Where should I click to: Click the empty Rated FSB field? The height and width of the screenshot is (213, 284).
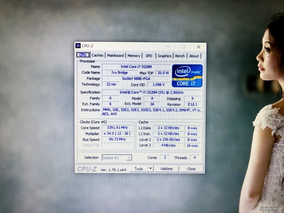click(x=117, y=145)
